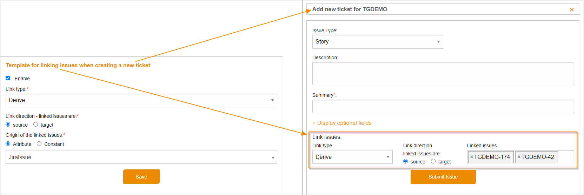Choose Attribute as origin of linked issues

point(8,144)
